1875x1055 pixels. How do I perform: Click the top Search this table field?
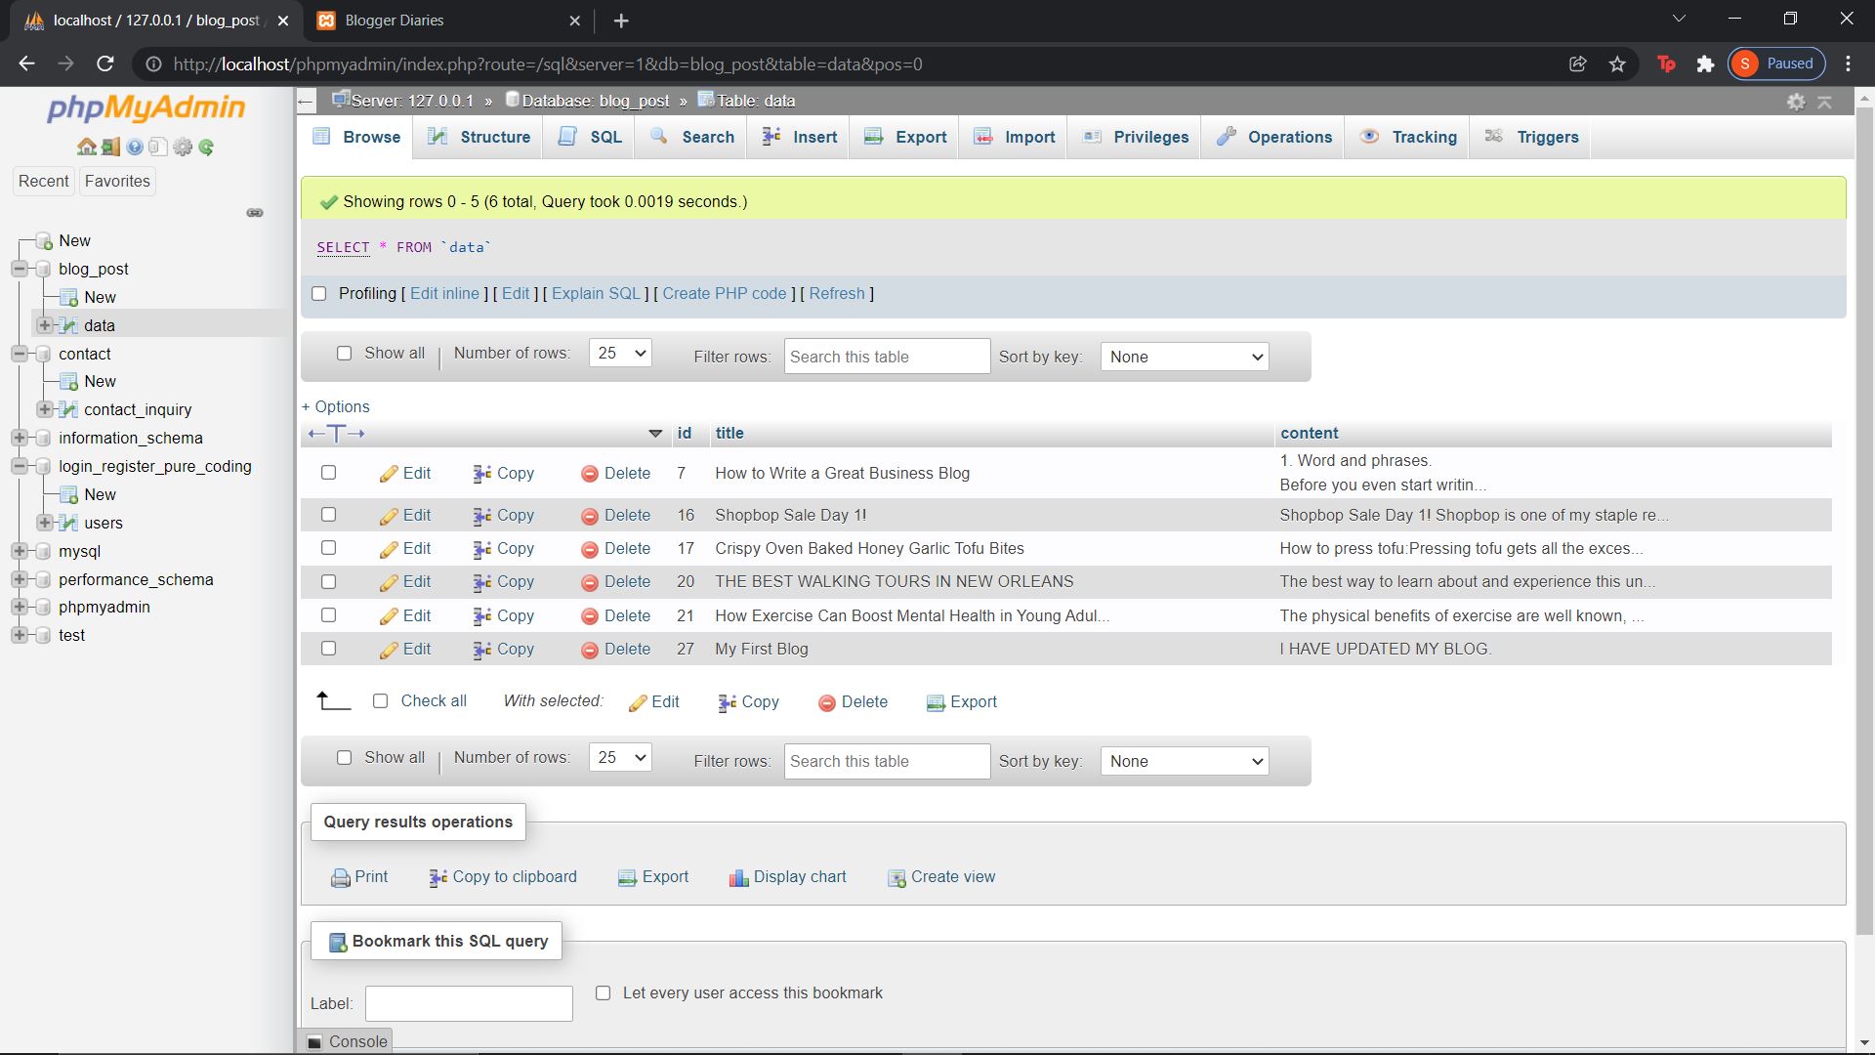click(x=887, y=358)
